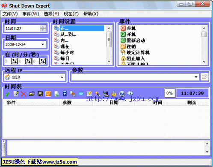The width and height of the screenshot is (213, 167).
Task: Select 锁定计算机 lock computer event
Action: tap(135, 52)
